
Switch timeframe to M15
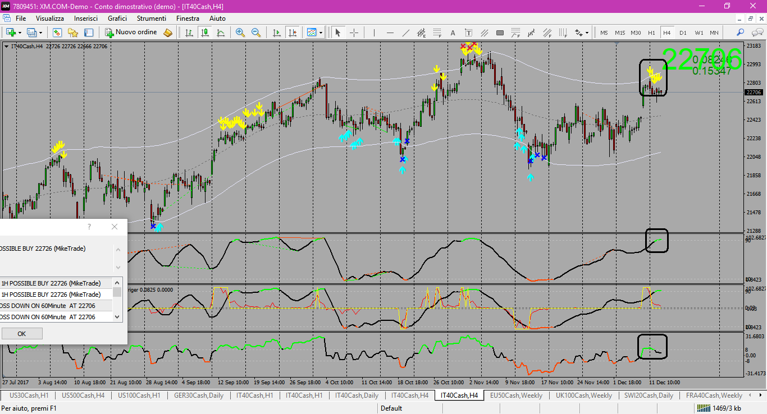[620, 33]
